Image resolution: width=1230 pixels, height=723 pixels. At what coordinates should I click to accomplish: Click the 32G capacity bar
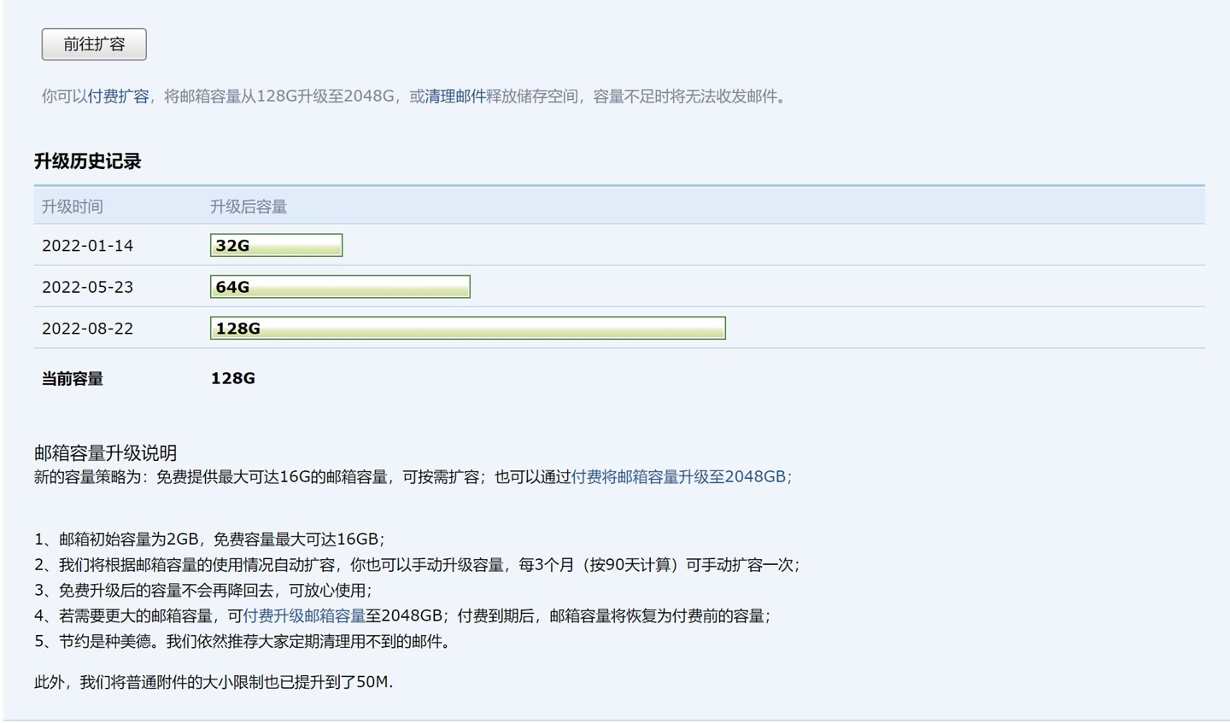276,245
